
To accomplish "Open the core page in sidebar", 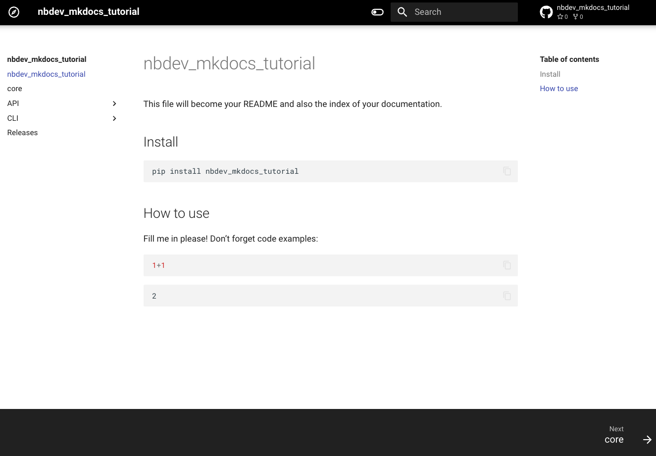I will click(x=15, y=89).
